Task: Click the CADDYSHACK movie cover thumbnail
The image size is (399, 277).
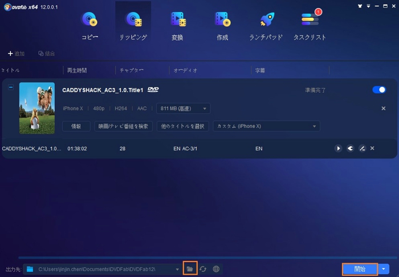Action: click(37, 108)
